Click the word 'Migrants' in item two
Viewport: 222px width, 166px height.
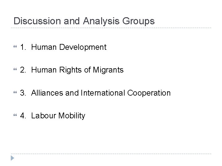click(108, 70)
